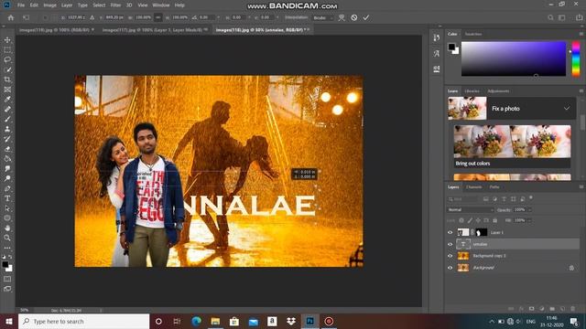Screen dimensions: 586x329
Task: Open the Filter menu
Action: point(116,5)
